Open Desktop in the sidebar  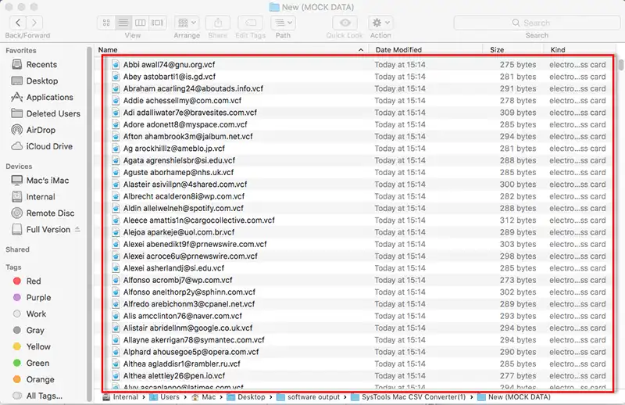click(x=42, y=81)
